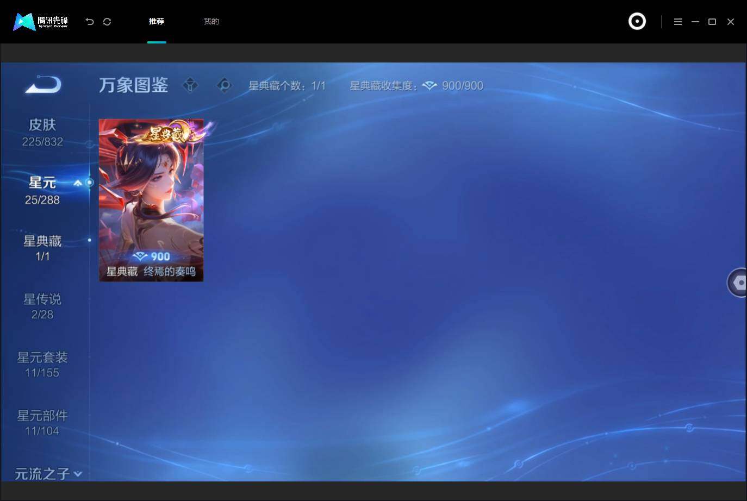
Task: Switch to the 推荐 tab
Action: [x=157, y=21]
